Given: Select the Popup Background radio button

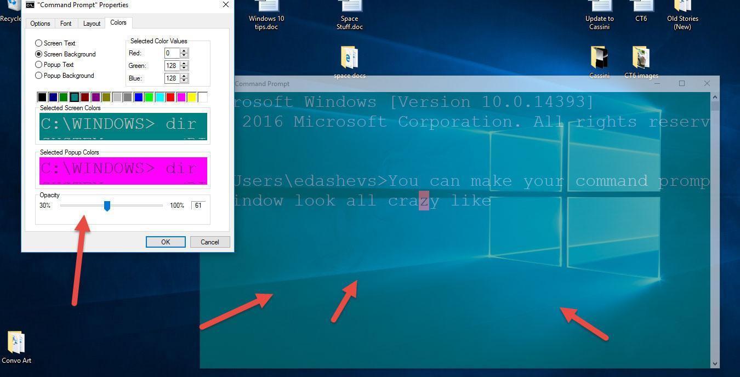Looking at the screenshot, I should [x=39, y=75].
